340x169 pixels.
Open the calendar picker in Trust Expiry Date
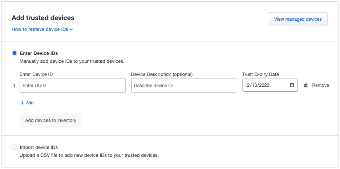tap(292, 86)
